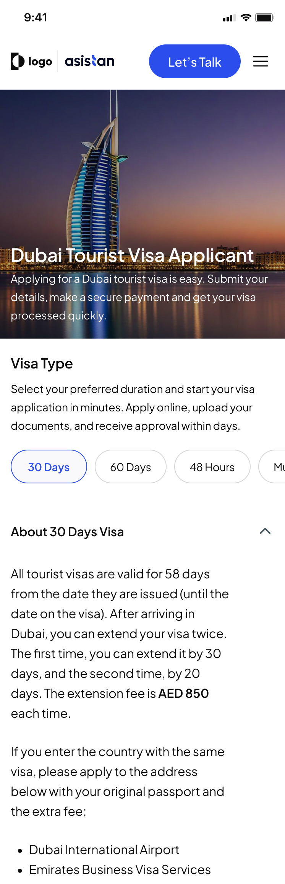Open the hamburger menu
This screenshot has width=285, height=884.
tap(261, 61)
